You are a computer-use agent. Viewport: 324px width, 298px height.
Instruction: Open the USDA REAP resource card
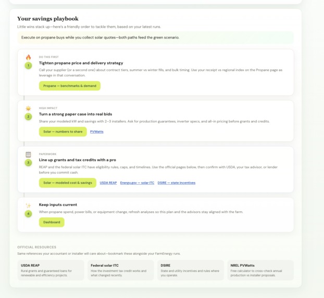tap(51, 270)
